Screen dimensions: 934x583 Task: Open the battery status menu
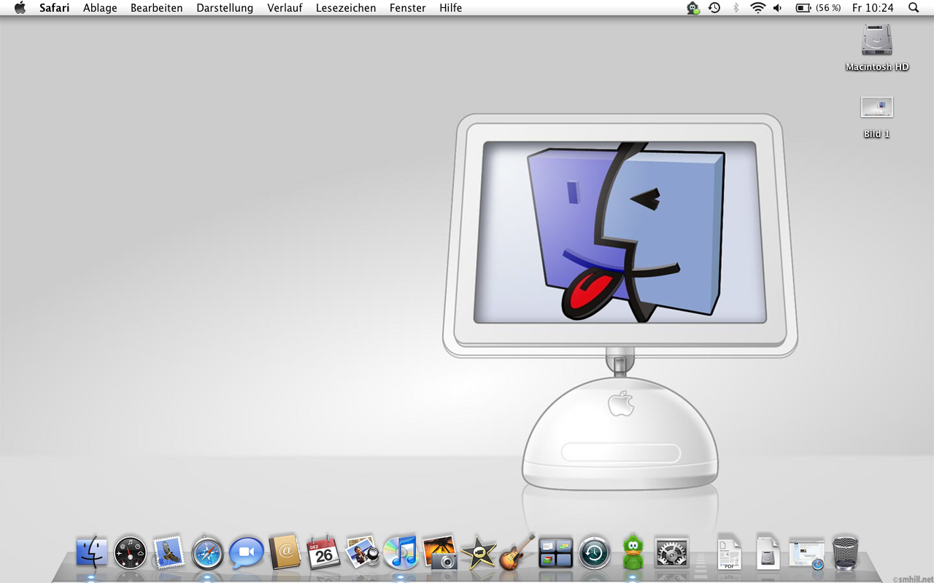point(818,8)
